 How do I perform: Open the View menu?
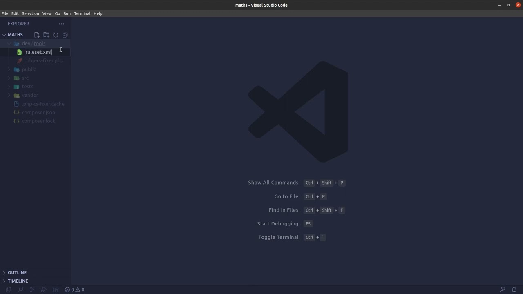click(x=47, y=13)
